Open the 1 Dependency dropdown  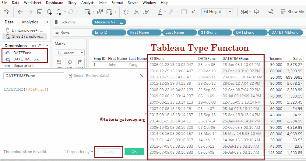tap(79, 152)
